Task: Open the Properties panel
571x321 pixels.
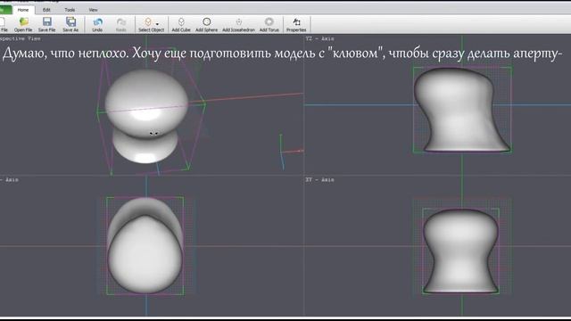Action: pos(296,24)
